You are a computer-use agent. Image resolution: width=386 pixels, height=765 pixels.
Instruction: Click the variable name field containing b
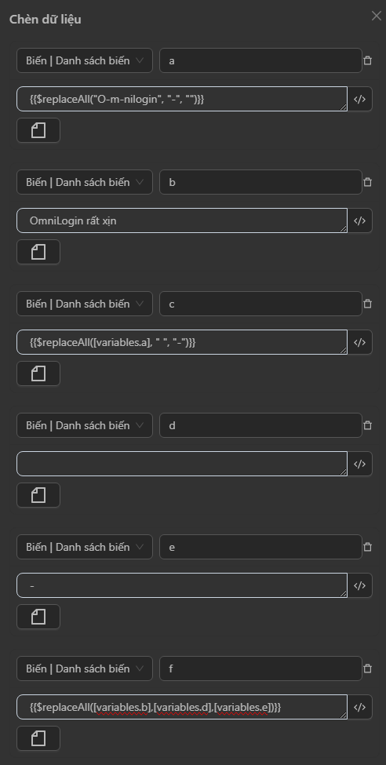(x=260, y=182)
